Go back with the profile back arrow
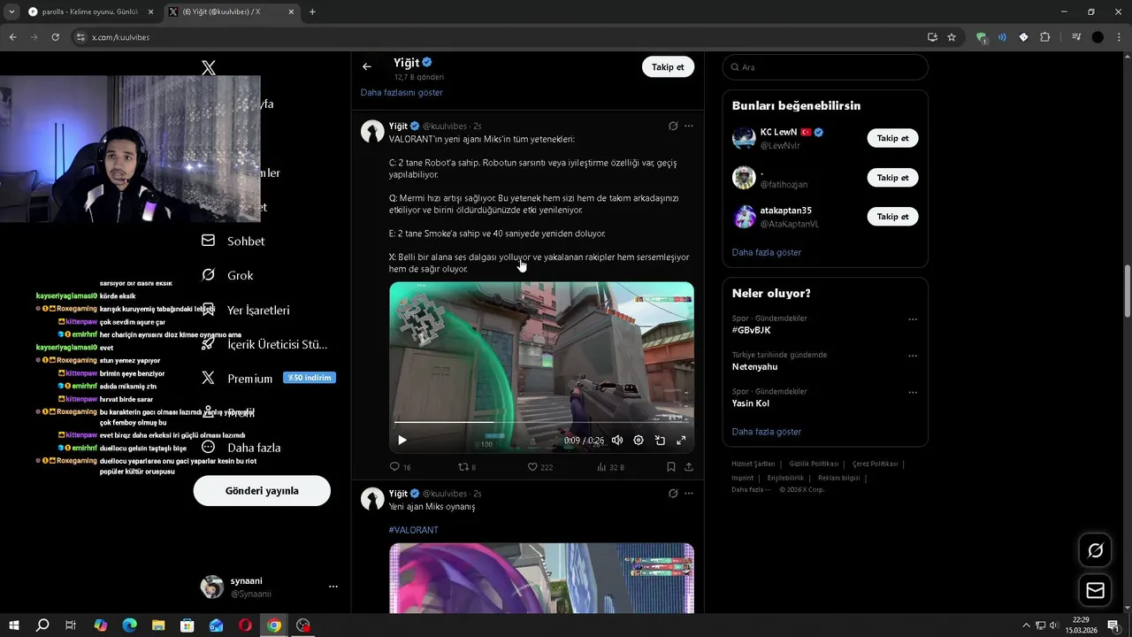The image size is (1132, 637). pos(367,67)
